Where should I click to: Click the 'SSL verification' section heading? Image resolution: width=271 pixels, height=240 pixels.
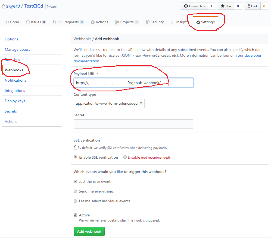point(87,140)
